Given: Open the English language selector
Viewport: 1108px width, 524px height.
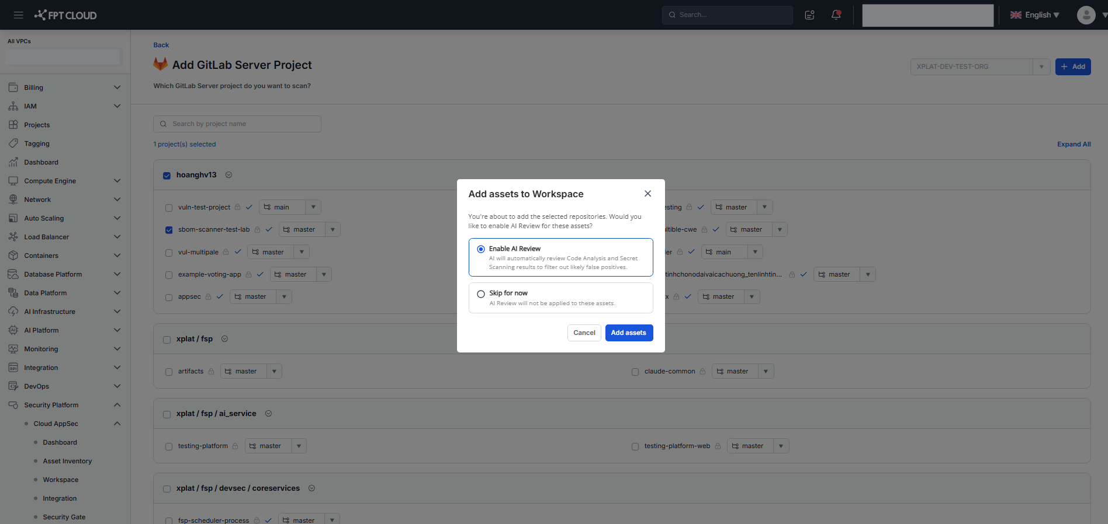Looking at the screenshot, I should pos(1035,15).
